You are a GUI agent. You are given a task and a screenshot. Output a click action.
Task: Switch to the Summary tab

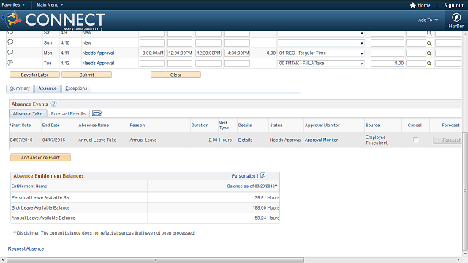point(20,88)
